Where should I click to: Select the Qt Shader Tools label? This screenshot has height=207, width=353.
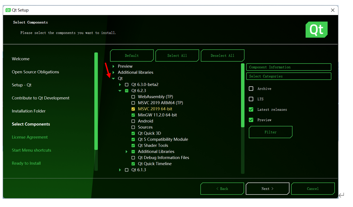153,146
